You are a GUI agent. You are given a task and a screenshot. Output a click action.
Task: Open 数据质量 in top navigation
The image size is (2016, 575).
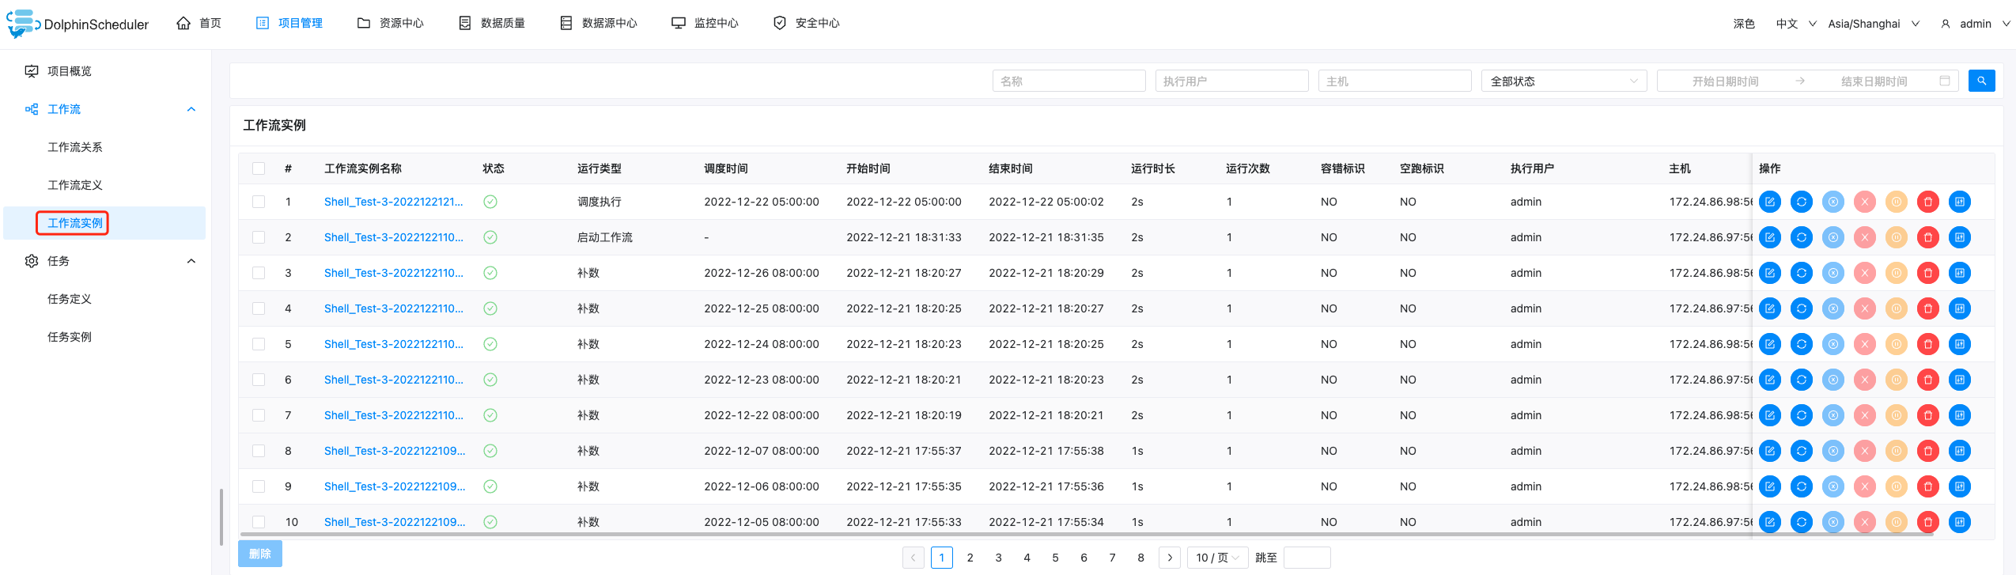[492, 23]
